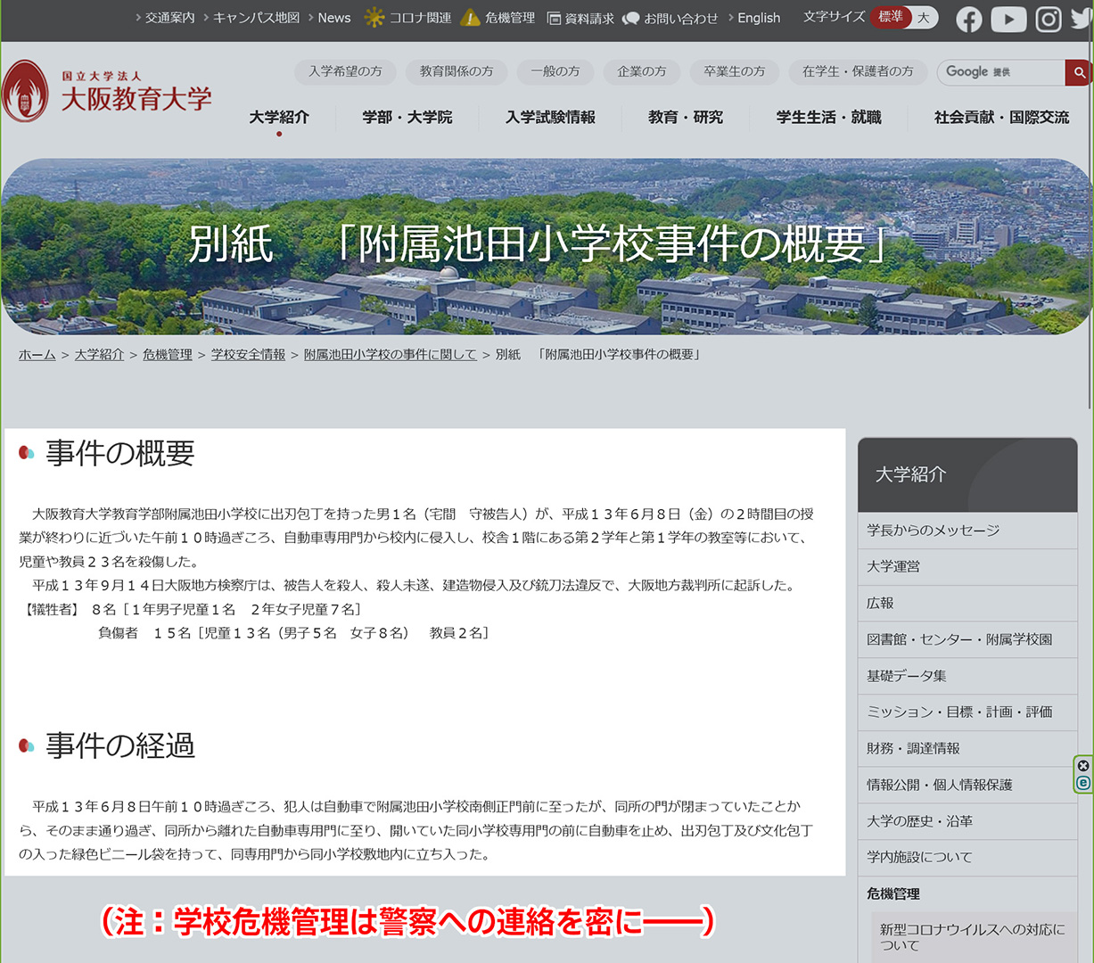Viewport: 1094px width, 963px height.
Task: Click the 学校安全情報 breadcrumb link
Action: pos(248,355)
